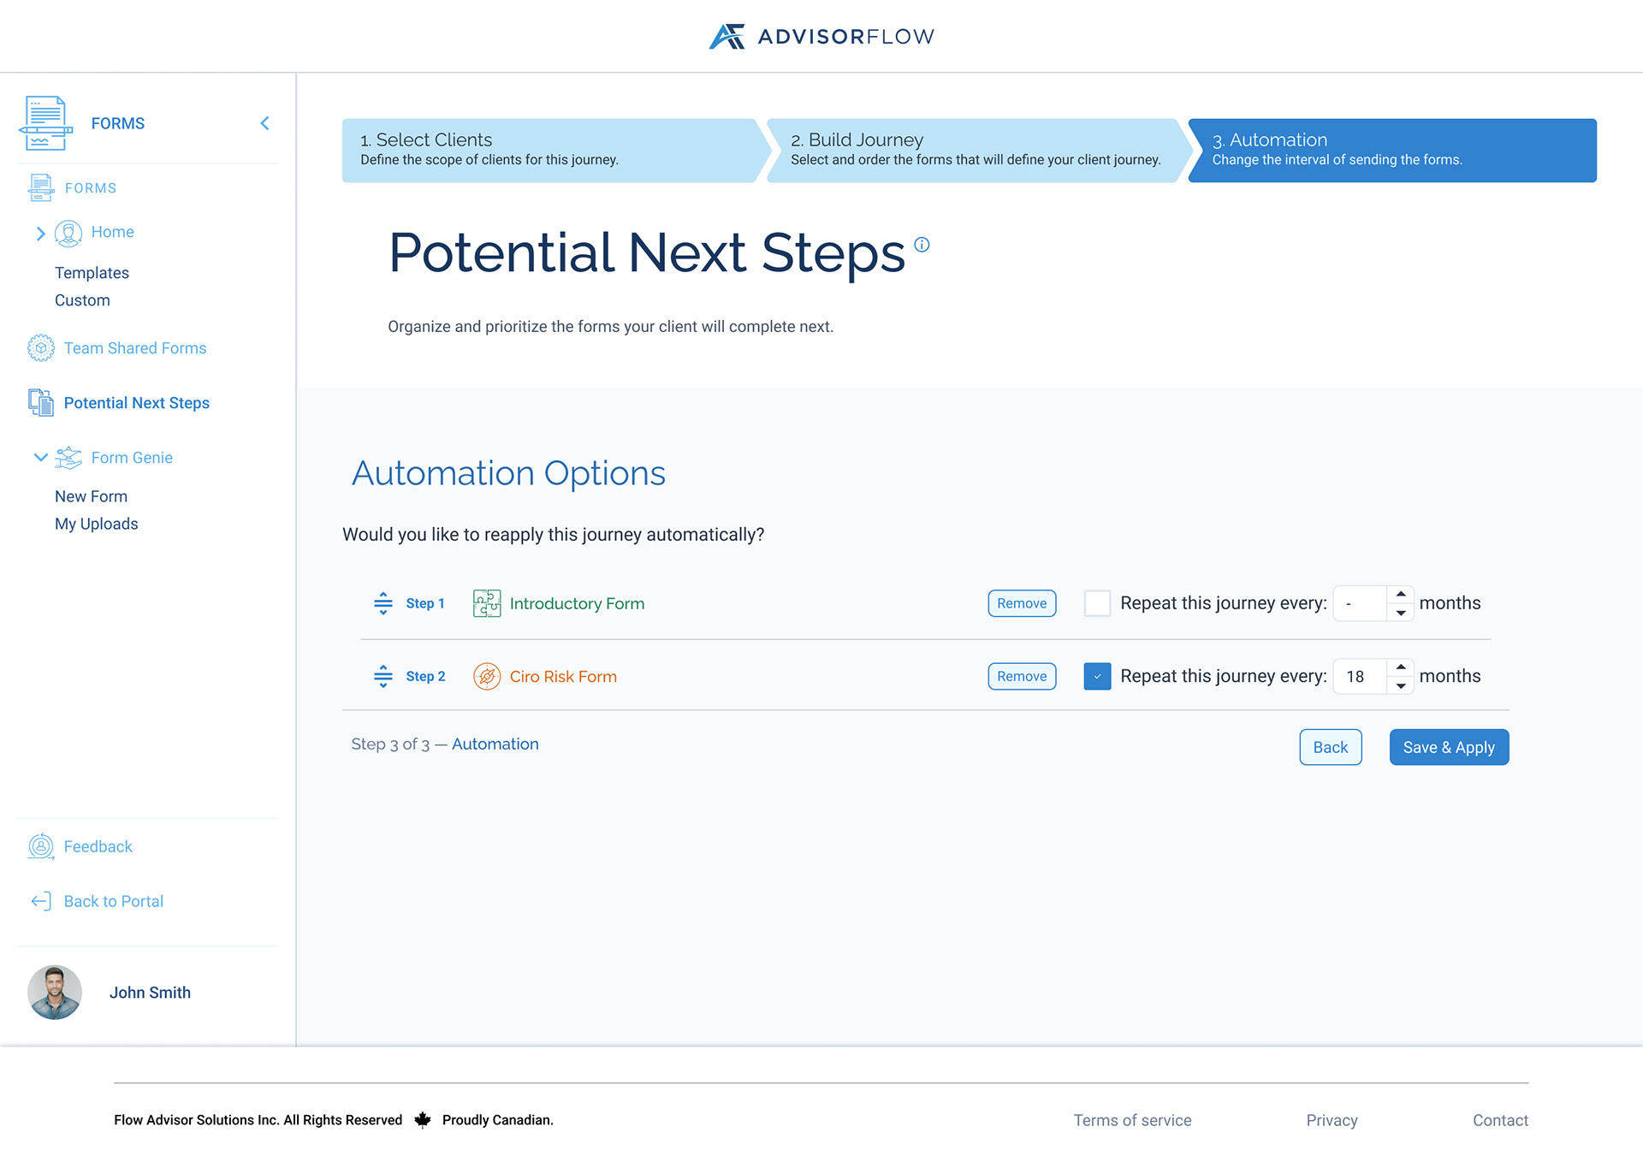Collapse the Form Genie section
1643x1168 pixels.
click(x=40, y=457)
